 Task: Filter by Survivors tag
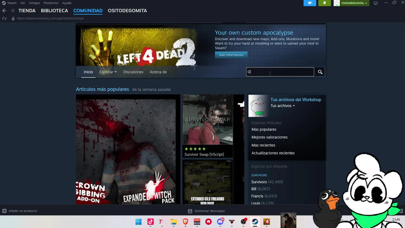[267, 182]
